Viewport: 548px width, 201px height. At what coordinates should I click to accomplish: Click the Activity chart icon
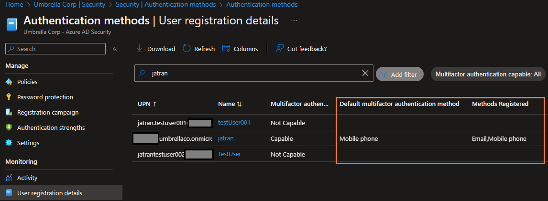pyautogui.click(x=9, y=178)
